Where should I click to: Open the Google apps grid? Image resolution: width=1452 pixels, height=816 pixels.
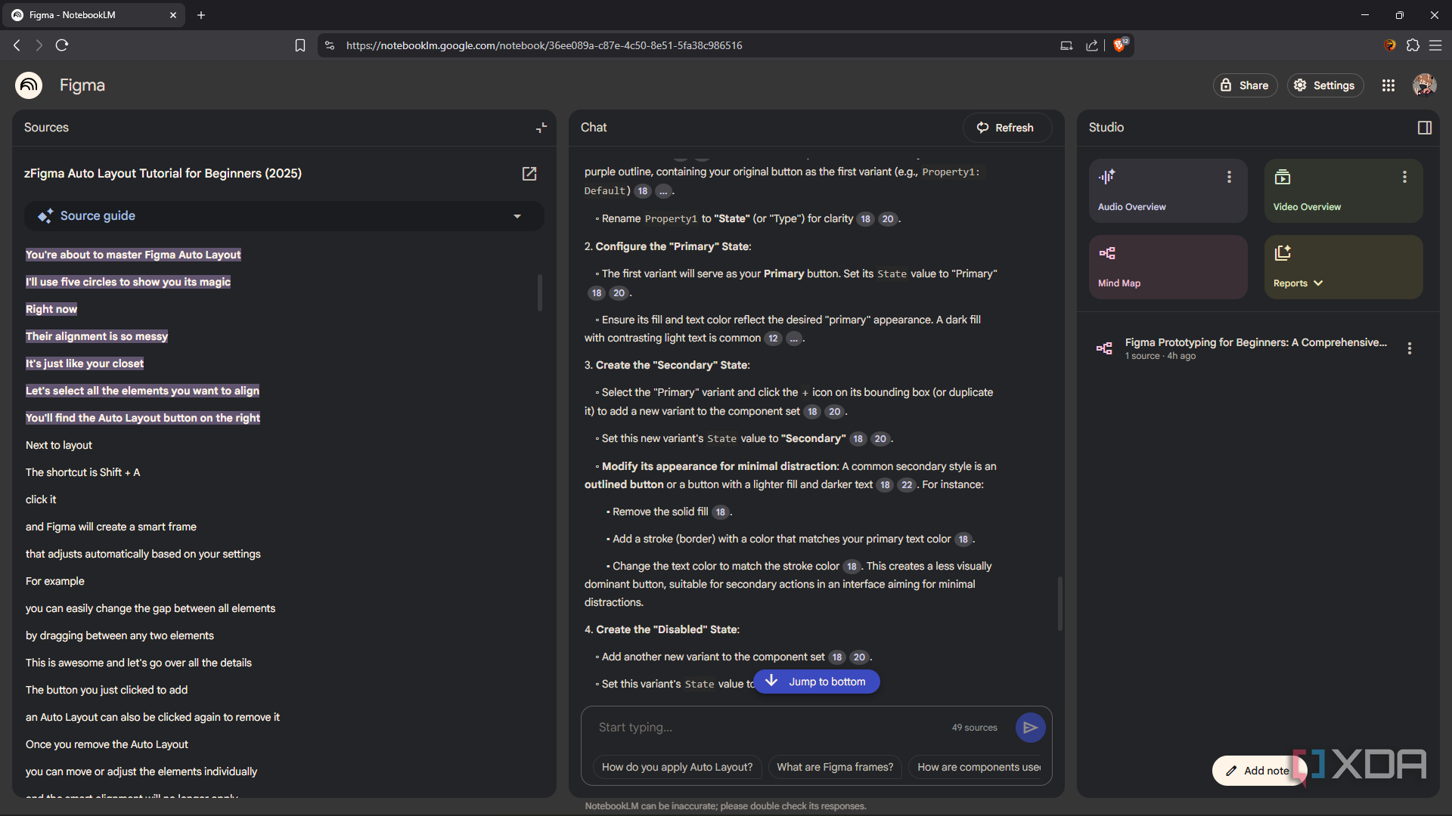pos(1388,85)
